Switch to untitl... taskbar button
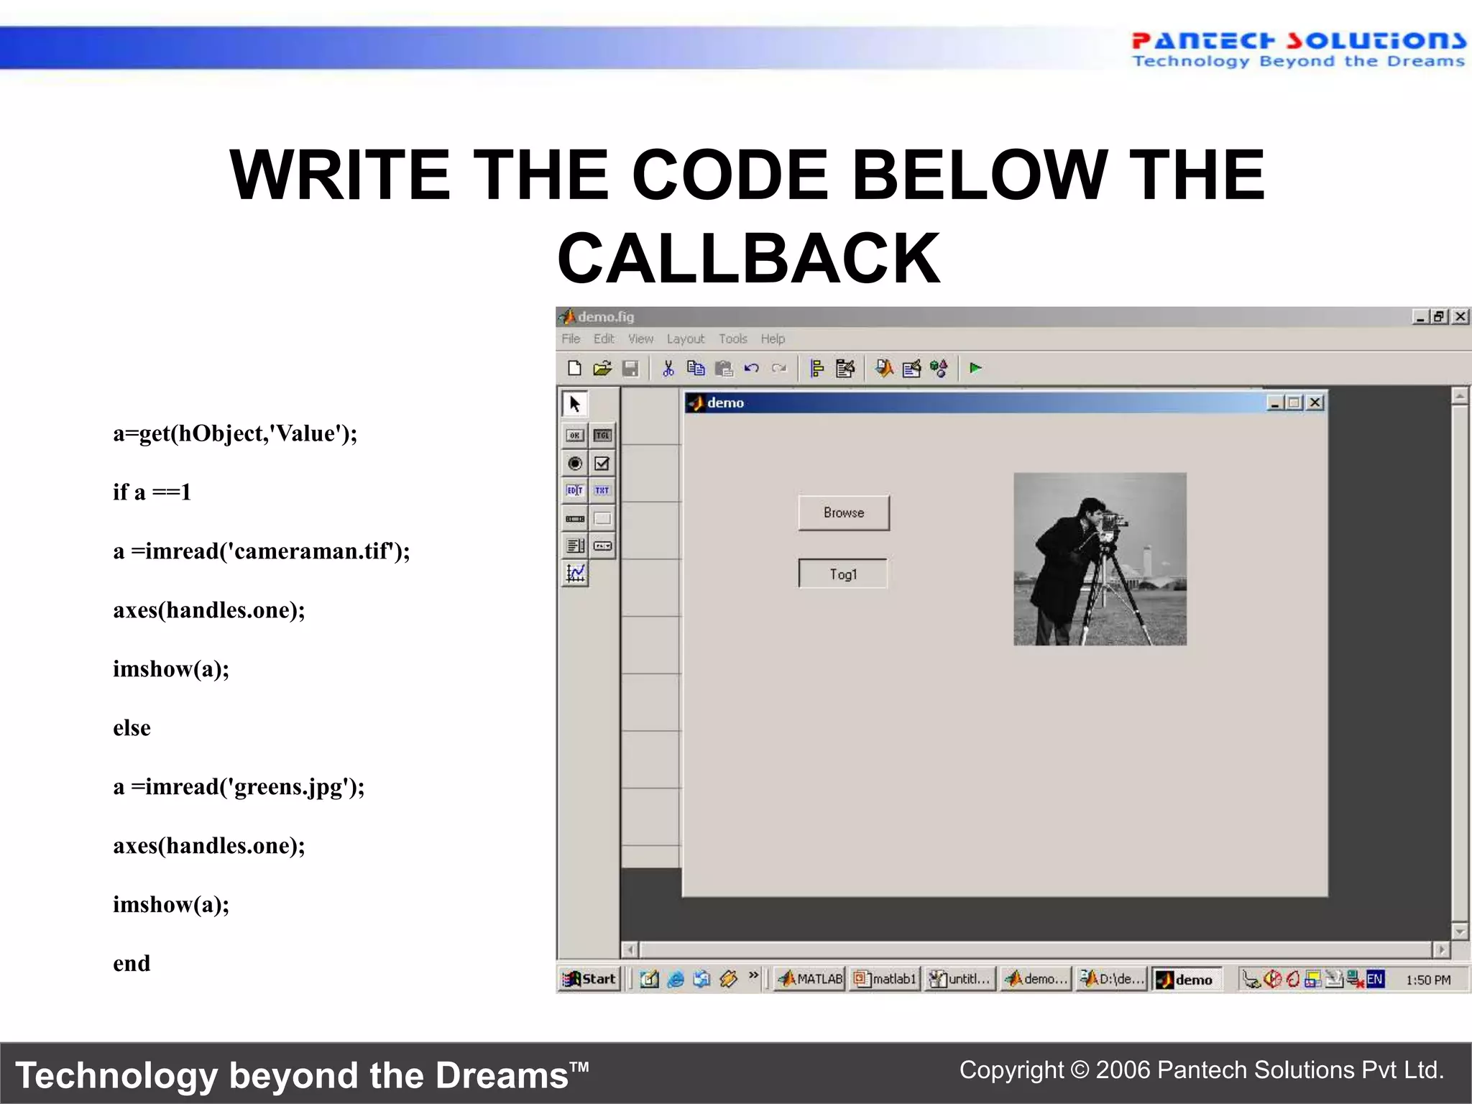Screen dimensions: 1472x1104 tap(960, 979)
